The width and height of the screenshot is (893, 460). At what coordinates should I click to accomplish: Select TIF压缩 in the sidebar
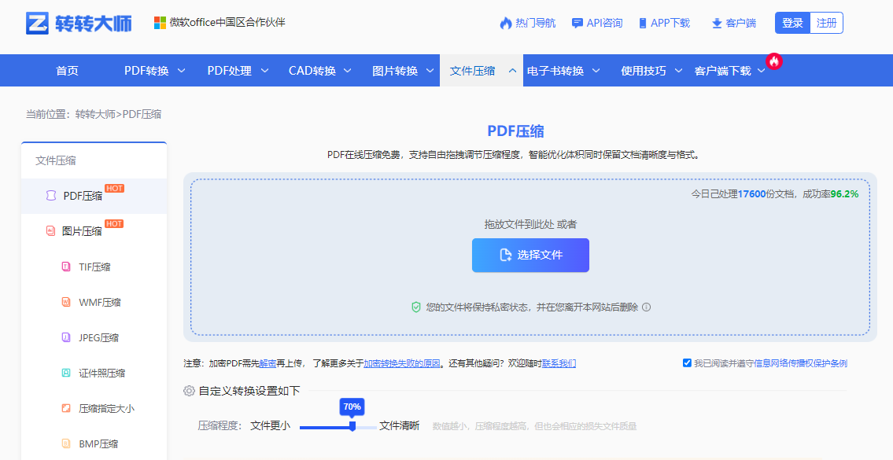pos(94,267)
